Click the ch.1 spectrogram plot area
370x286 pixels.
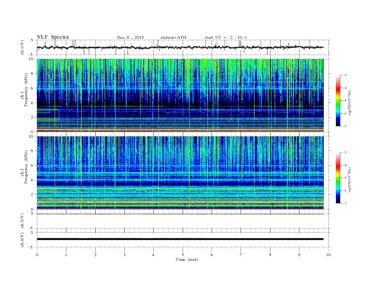180,95
